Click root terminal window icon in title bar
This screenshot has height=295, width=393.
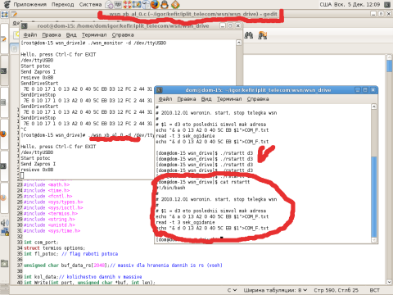pyautogui.click(x=25, y=26)
